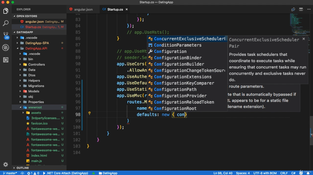Close the suggestion details panel
Viewport: 313px width, 175px height.
304,39
